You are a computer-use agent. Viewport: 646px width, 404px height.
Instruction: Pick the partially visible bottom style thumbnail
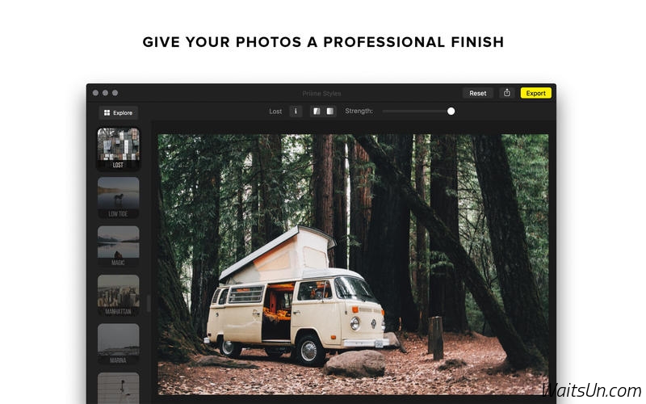(x=118, y=388)
